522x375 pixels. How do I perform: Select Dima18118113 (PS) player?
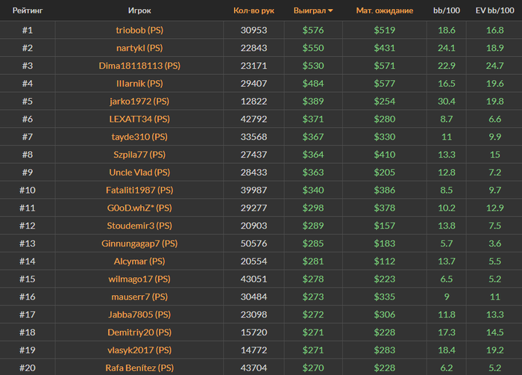pyautogui.click(x=139, y=66)
